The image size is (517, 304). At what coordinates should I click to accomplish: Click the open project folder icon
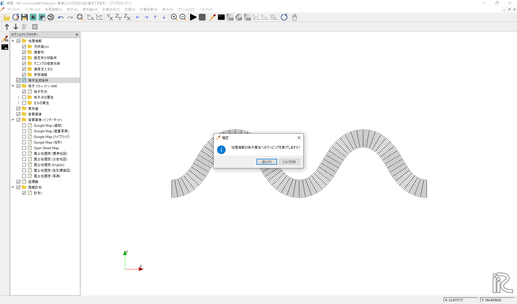(7, 17)
